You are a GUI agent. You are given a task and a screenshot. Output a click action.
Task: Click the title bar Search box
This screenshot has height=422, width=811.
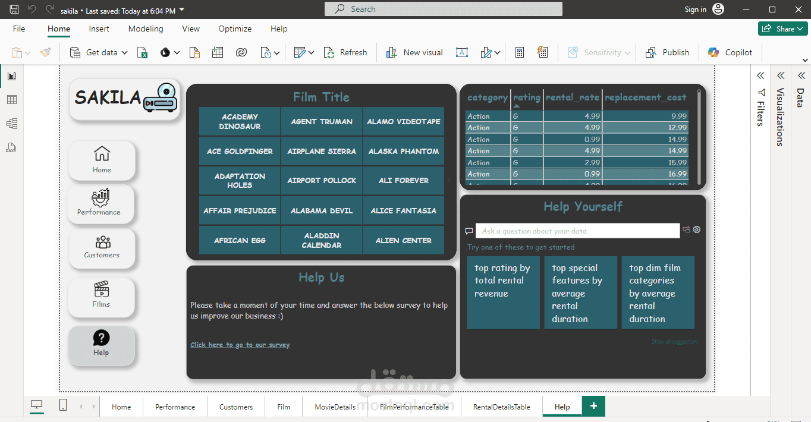444,9
